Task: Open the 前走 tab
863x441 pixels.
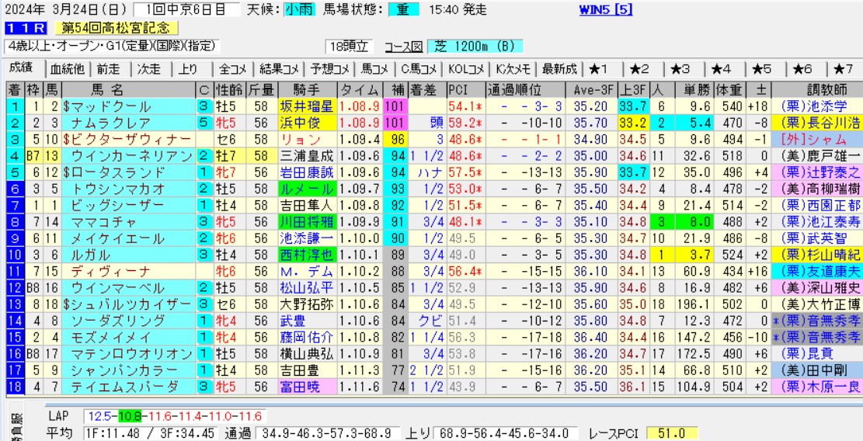Action: [110, 68]
